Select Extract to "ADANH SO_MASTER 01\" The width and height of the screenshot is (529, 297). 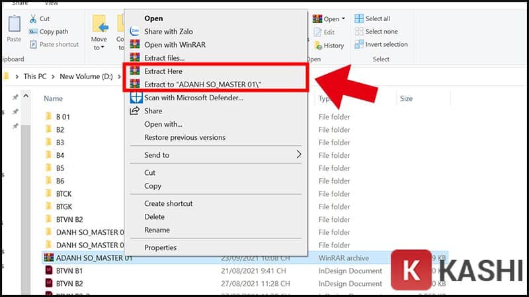(x=216, y=84)
